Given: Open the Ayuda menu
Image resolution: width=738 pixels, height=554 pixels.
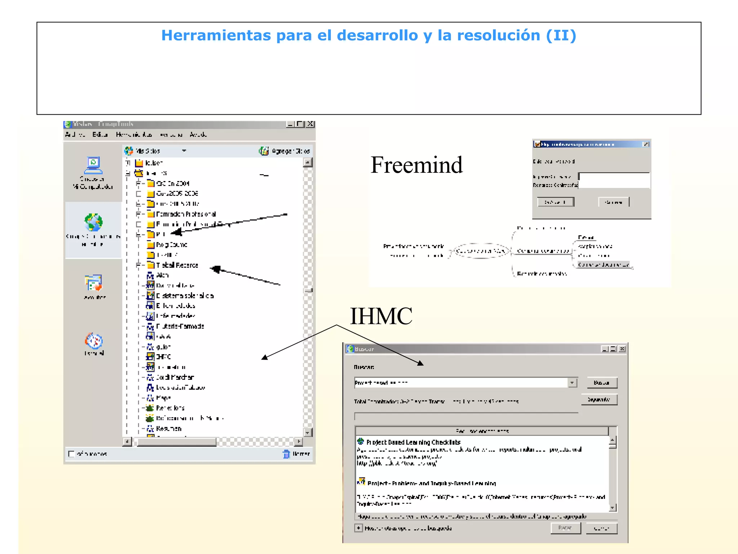Looking at the screenshot, I should (x=198, y=135).
